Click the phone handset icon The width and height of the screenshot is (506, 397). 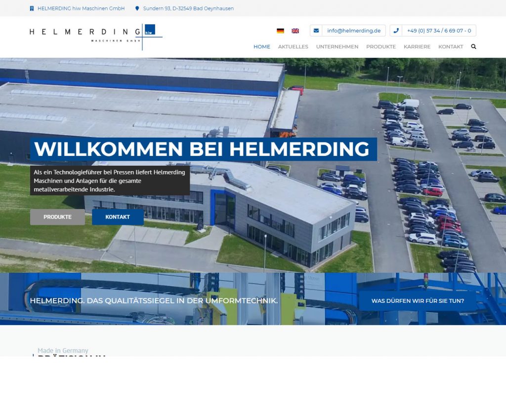396,31
